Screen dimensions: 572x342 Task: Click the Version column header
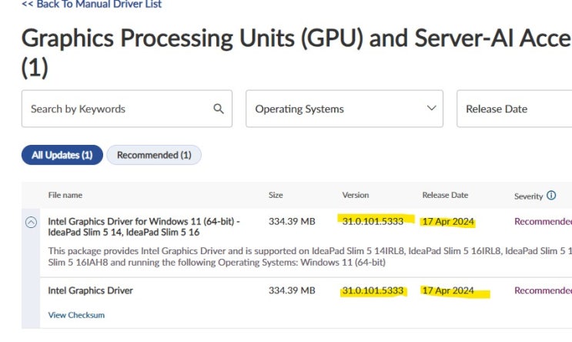click(356, 196)
